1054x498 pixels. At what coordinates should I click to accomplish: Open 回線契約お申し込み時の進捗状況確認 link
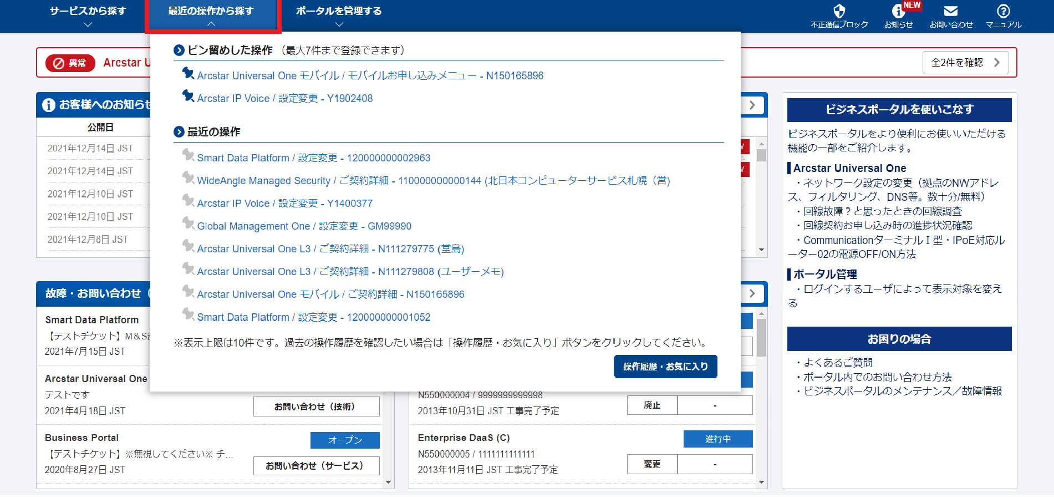pyautogui.click(x=888, y=226)
